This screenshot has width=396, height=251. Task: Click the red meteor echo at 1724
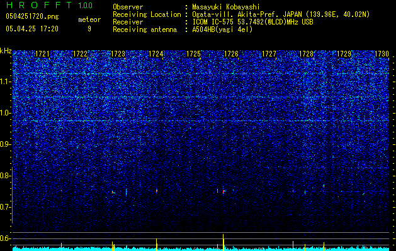pyautogui.click(x=157, y=191)
